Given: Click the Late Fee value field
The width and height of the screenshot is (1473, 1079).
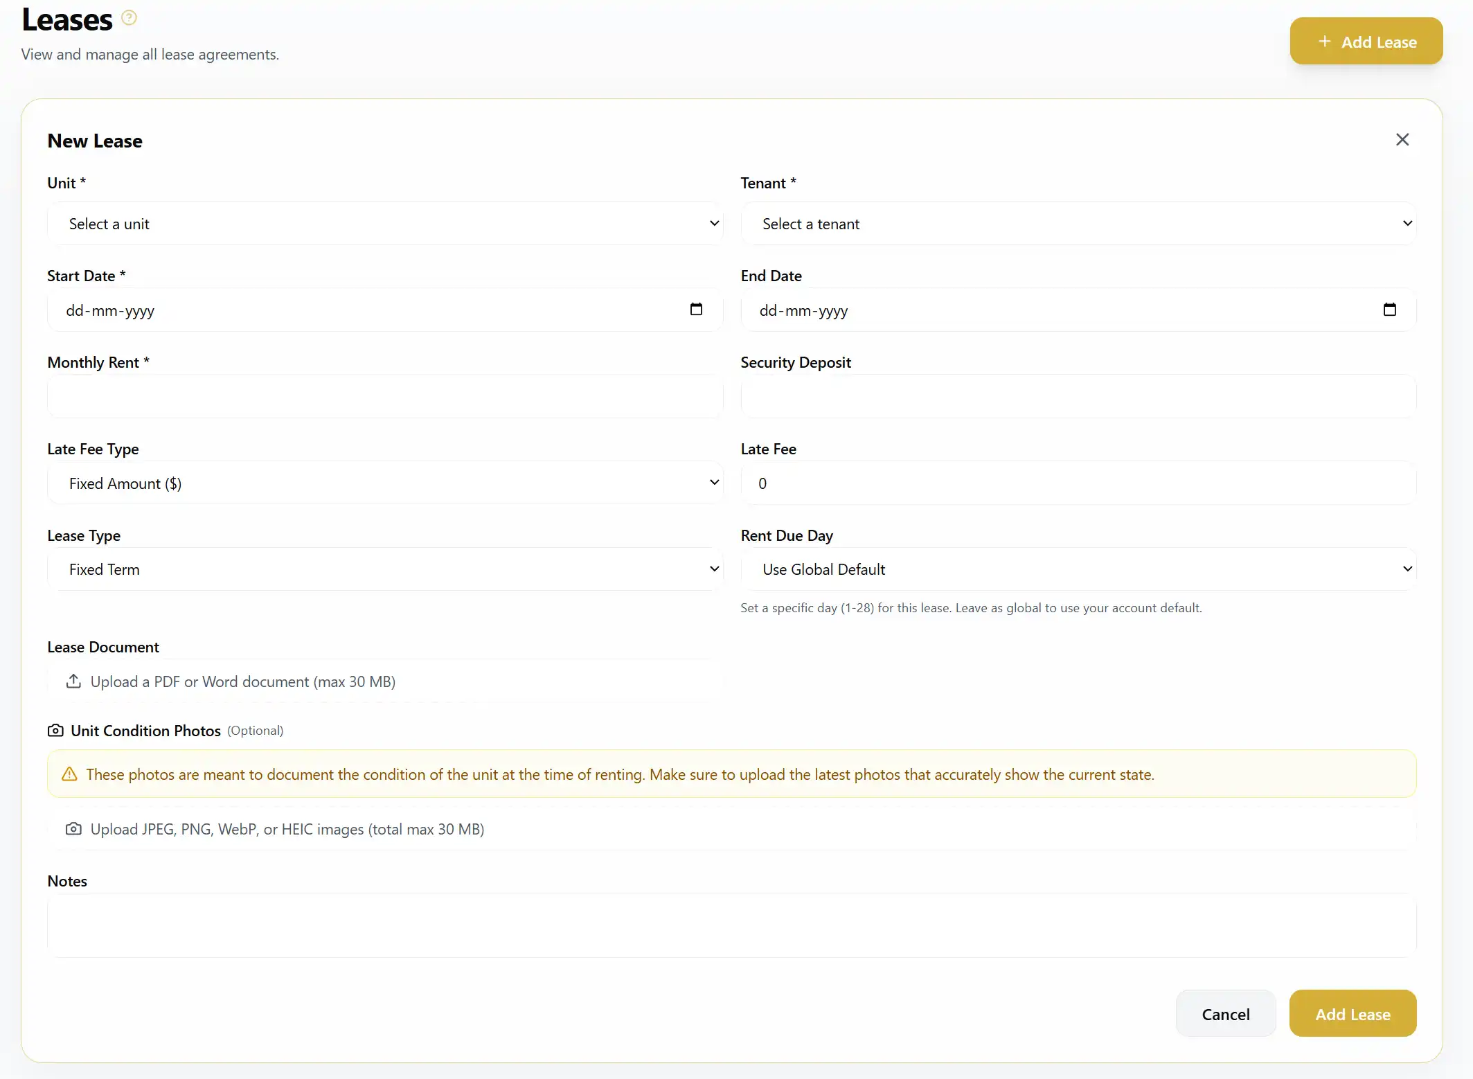Looking at the screenshot, I should point(1078,483).
